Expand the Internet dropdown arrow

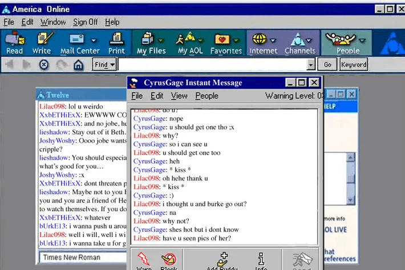(x=273, y=41)
